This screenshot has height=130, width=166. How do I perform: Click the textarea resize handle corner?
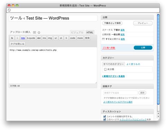point(96,83)
